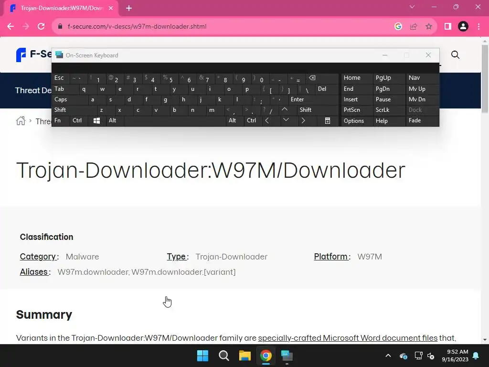Click the scrollbar down arrow
Viewport: 489px width, 367px height.
485,340
